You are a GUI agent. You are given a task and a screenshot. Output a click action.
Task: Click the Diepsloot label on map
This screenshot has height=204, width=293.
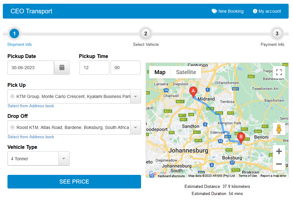(181, 84)
